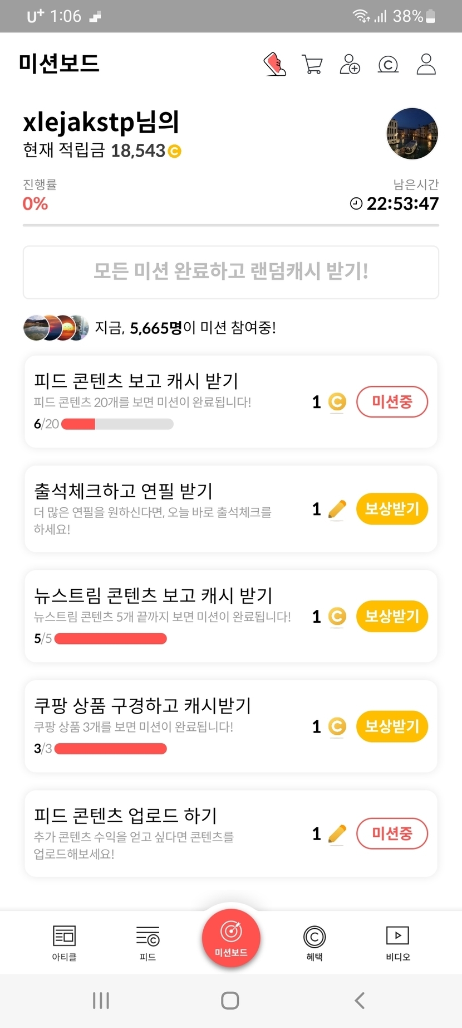Tap the add friend icon
Screen dimensions: 462x1028
pyautogui.click(x=350, y=64)
